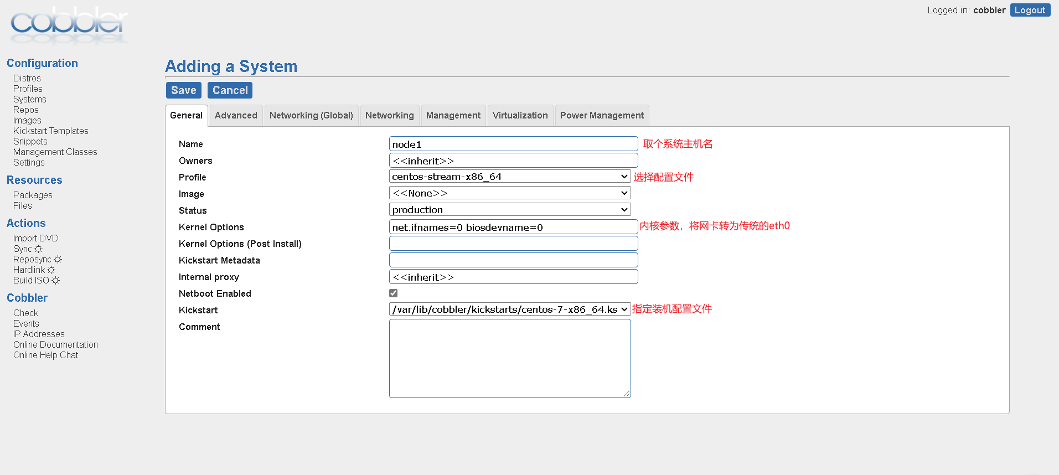Screen dimensions: 1059x475
Task: Open the Profile dropdown
Action: coord(510,177)
